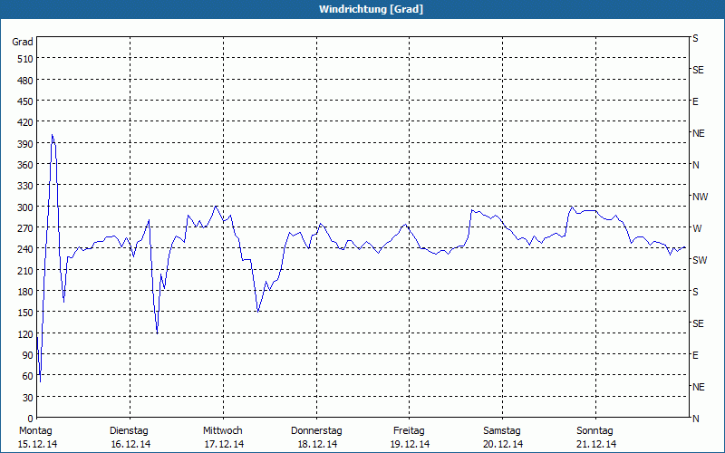Click the "180" degree axis label
This screenshot has height=453, width=725.
tap(25, 292)
